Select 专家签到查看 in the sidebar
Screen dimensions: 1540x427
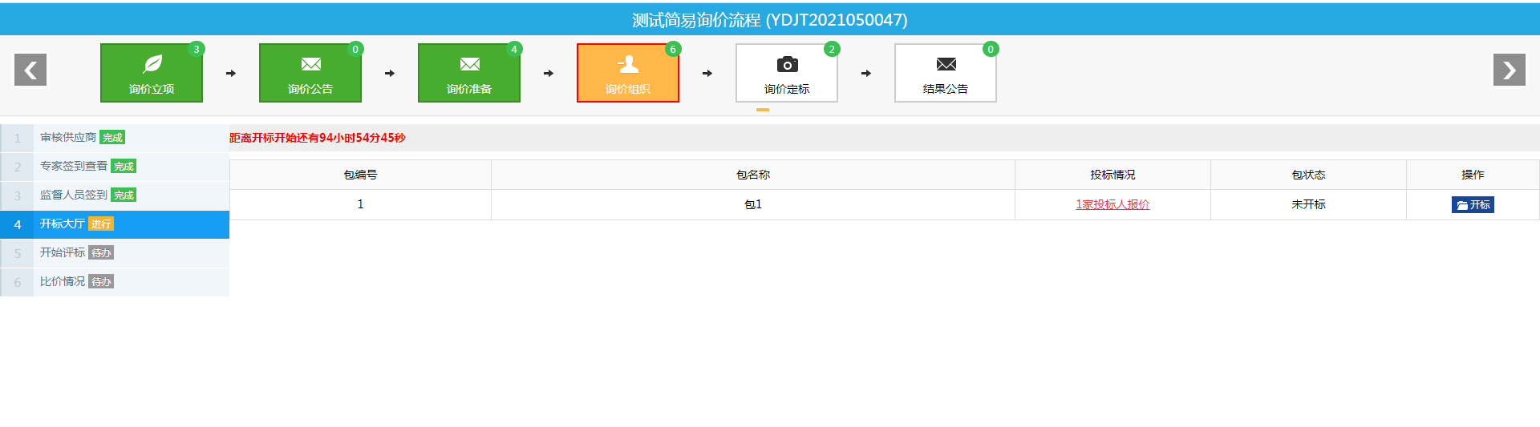[115, 167]
